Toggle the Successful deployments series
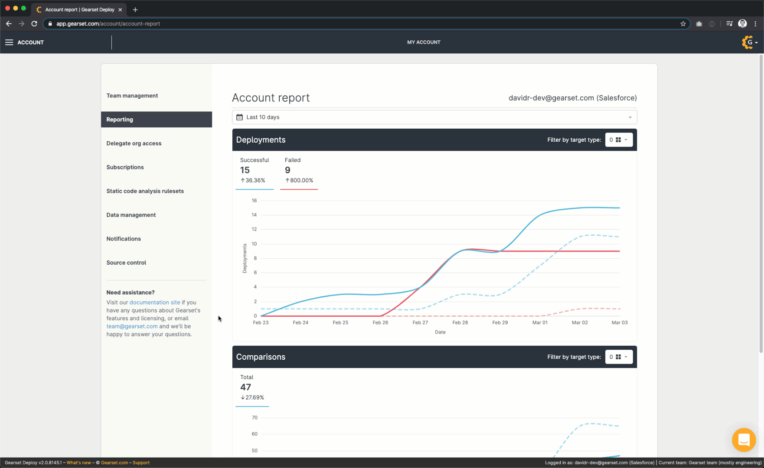Image resolution: width=764 pixels, height=468 pixels. point(255,170)
